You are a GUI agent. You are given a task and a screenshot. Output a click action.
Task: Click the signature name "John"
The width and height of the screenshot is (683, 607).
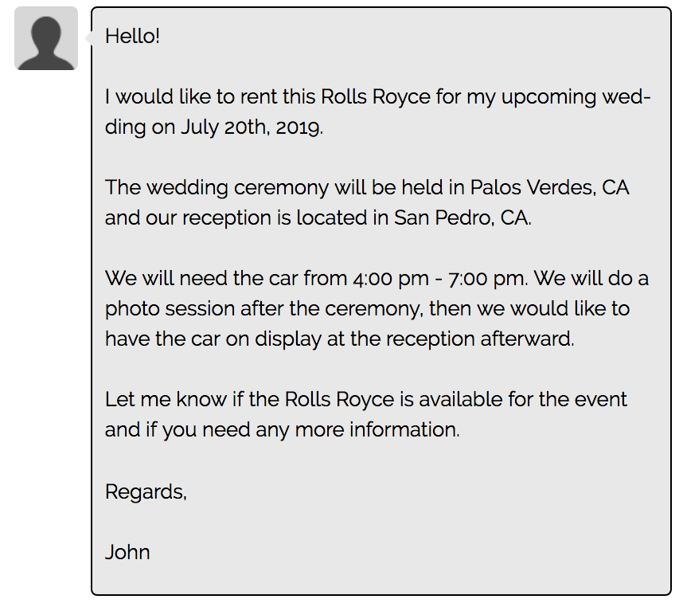tap(127, 552)
